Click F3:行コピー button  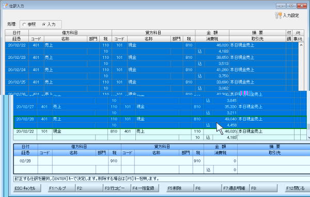[117, 188]
